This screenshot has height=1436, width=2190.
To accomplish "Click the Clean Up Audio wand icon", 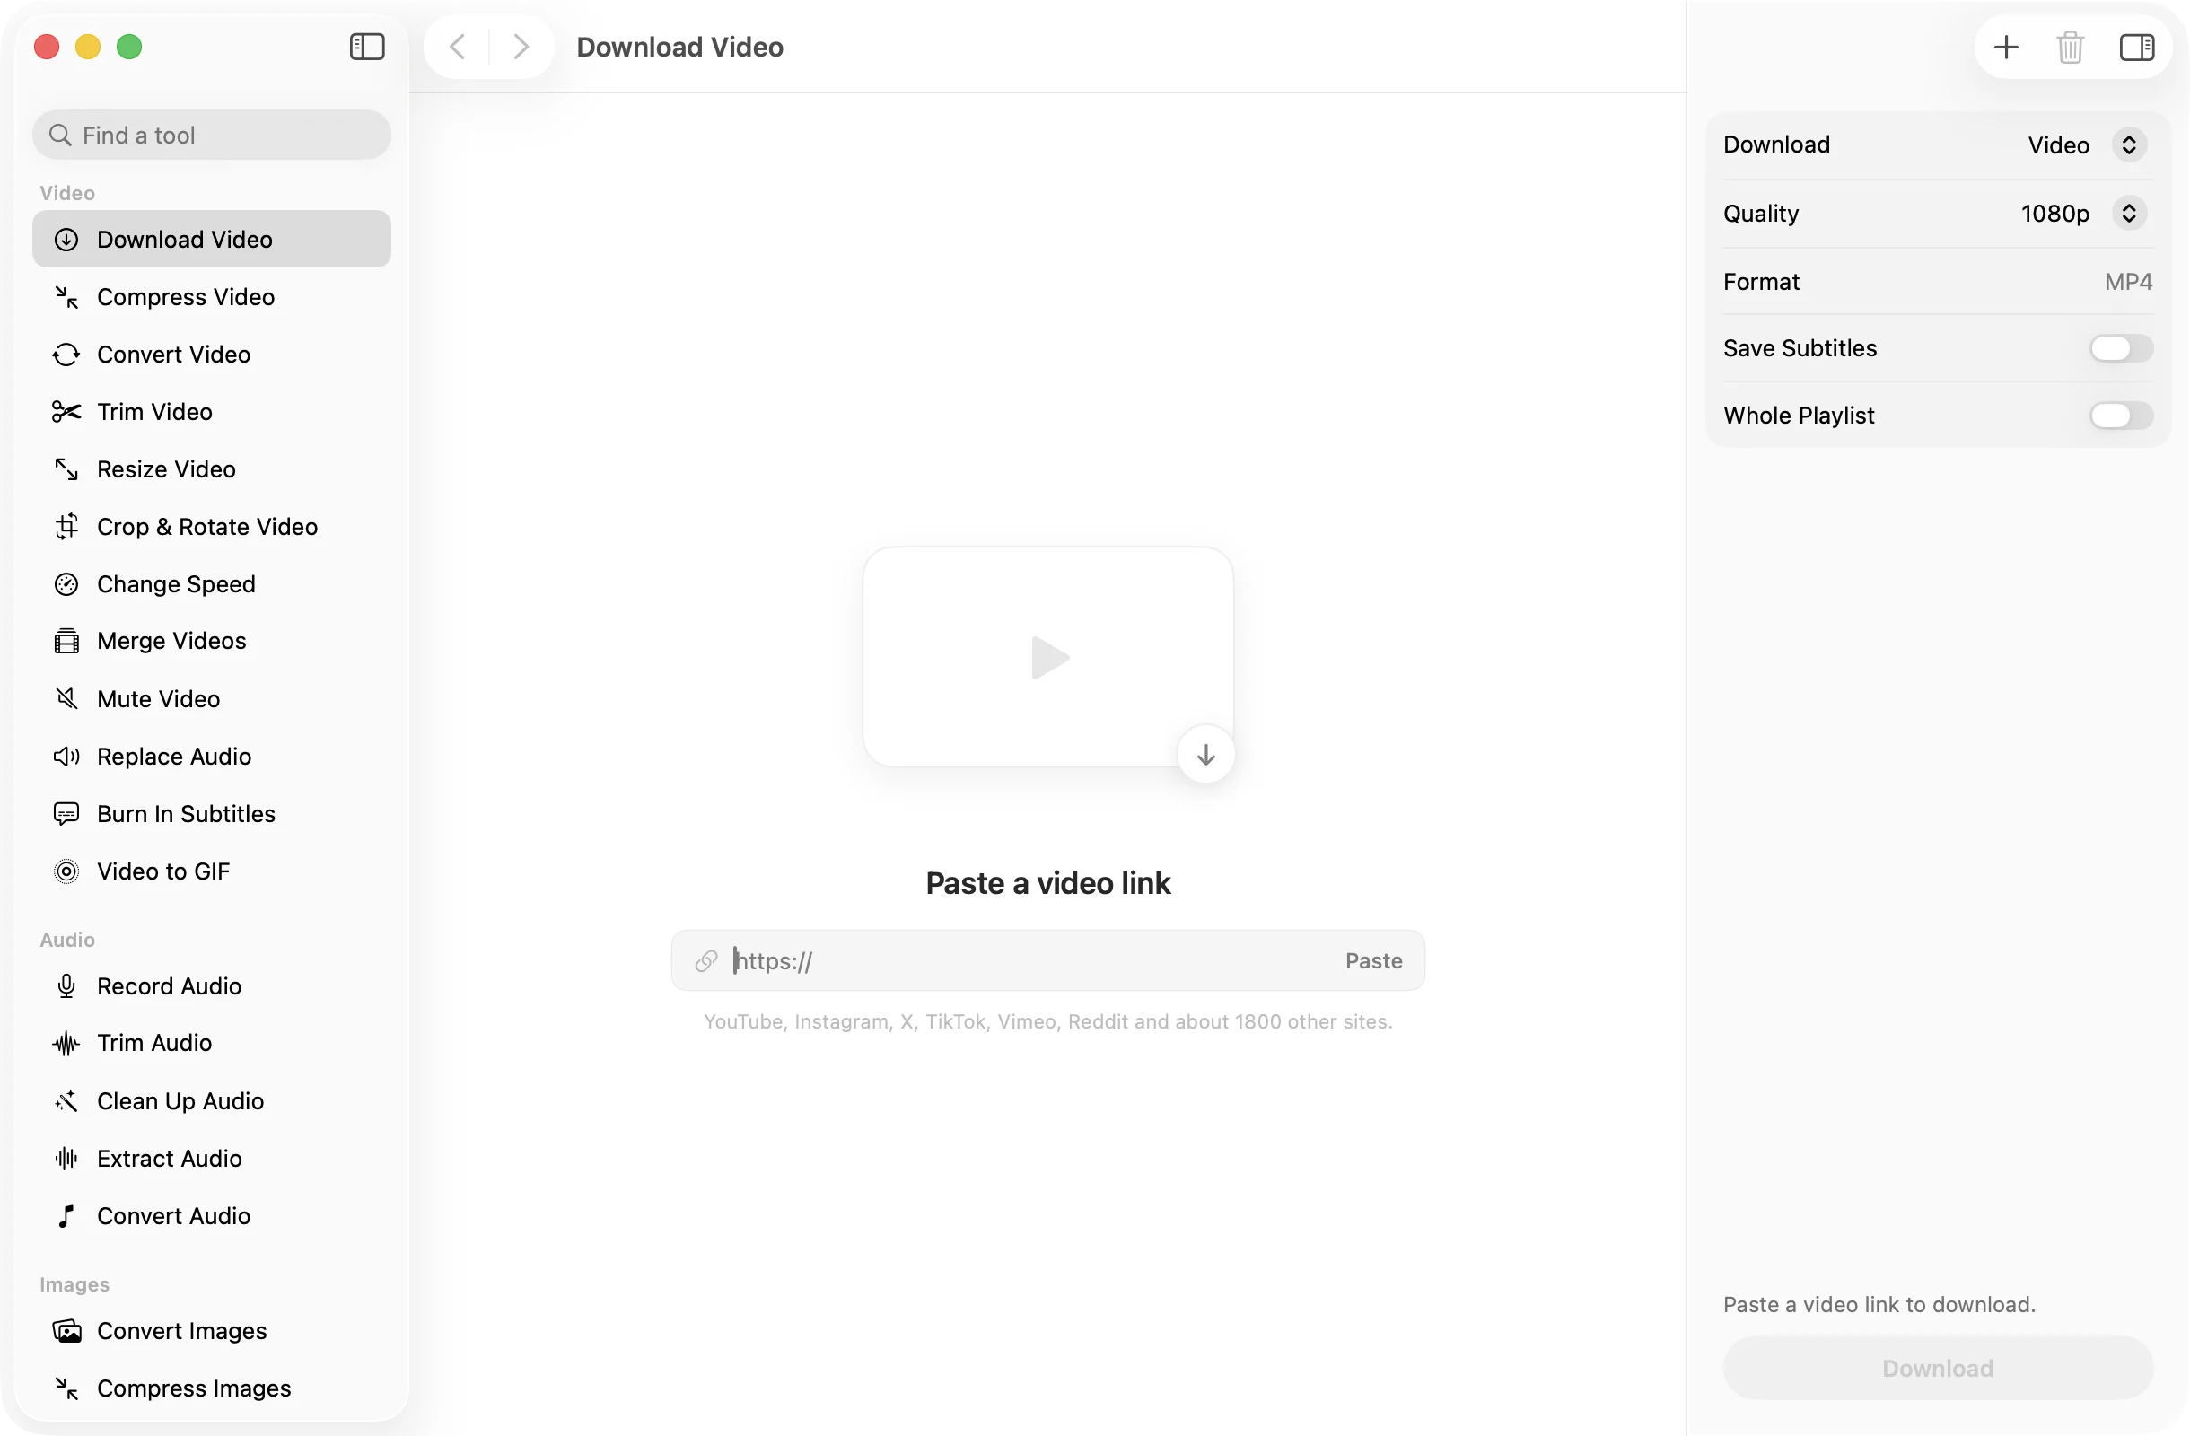I will [66, 1101].
